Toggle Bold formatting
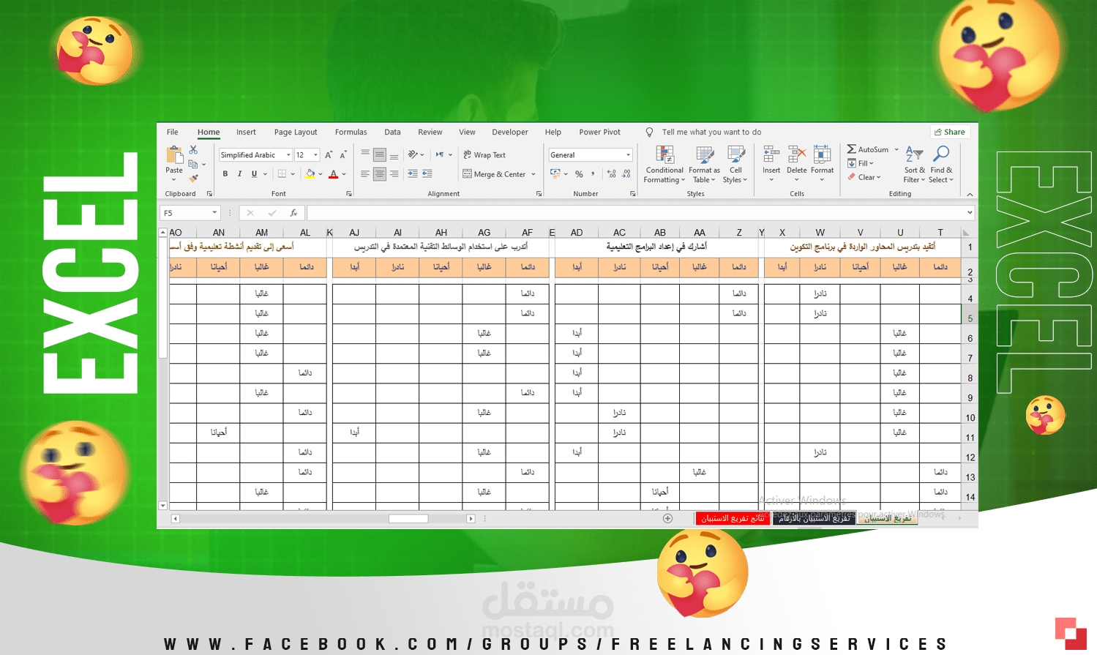 (x=225, y=174)
